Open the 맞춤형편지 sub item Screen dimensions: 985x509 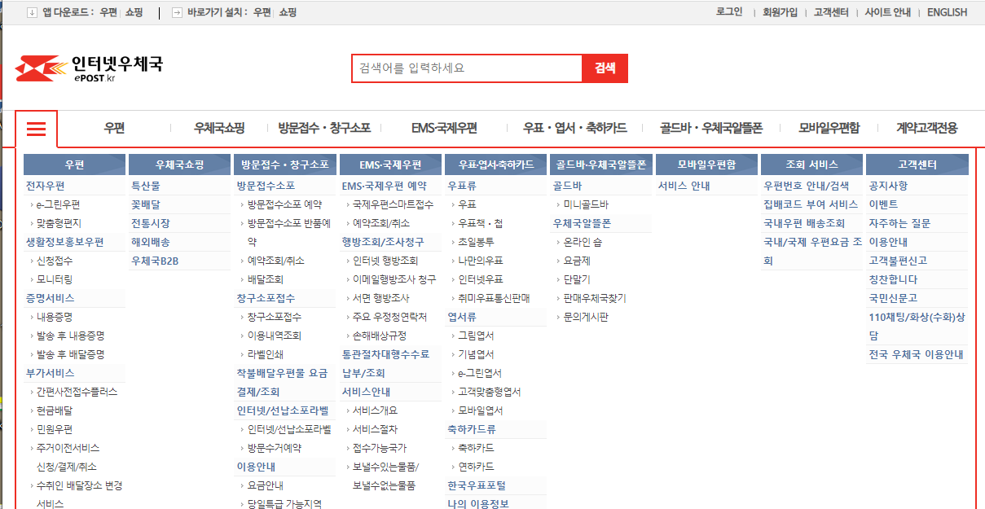pos(59,223)
